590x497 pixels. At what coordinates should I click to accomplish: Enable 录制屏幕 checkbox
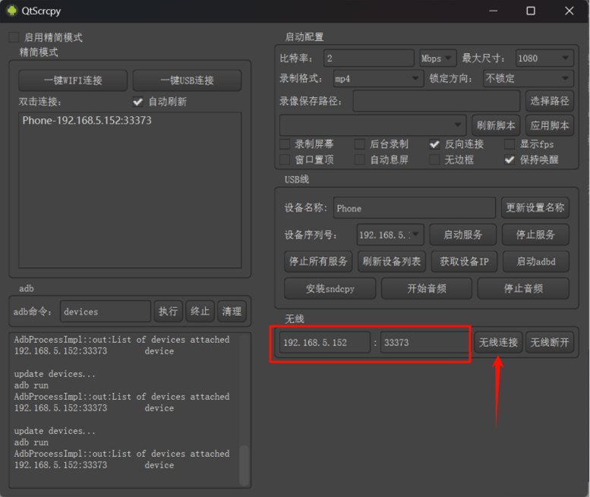click(x=285, y=144)
